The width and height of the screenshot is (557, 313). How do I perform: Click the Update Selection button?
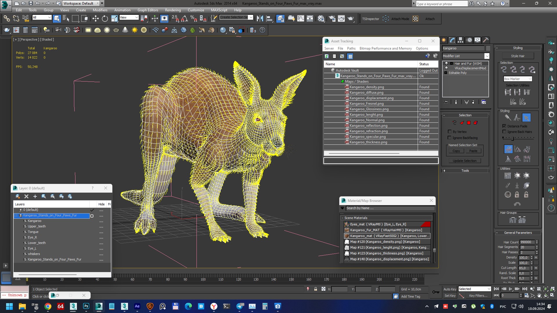(464, 161)
